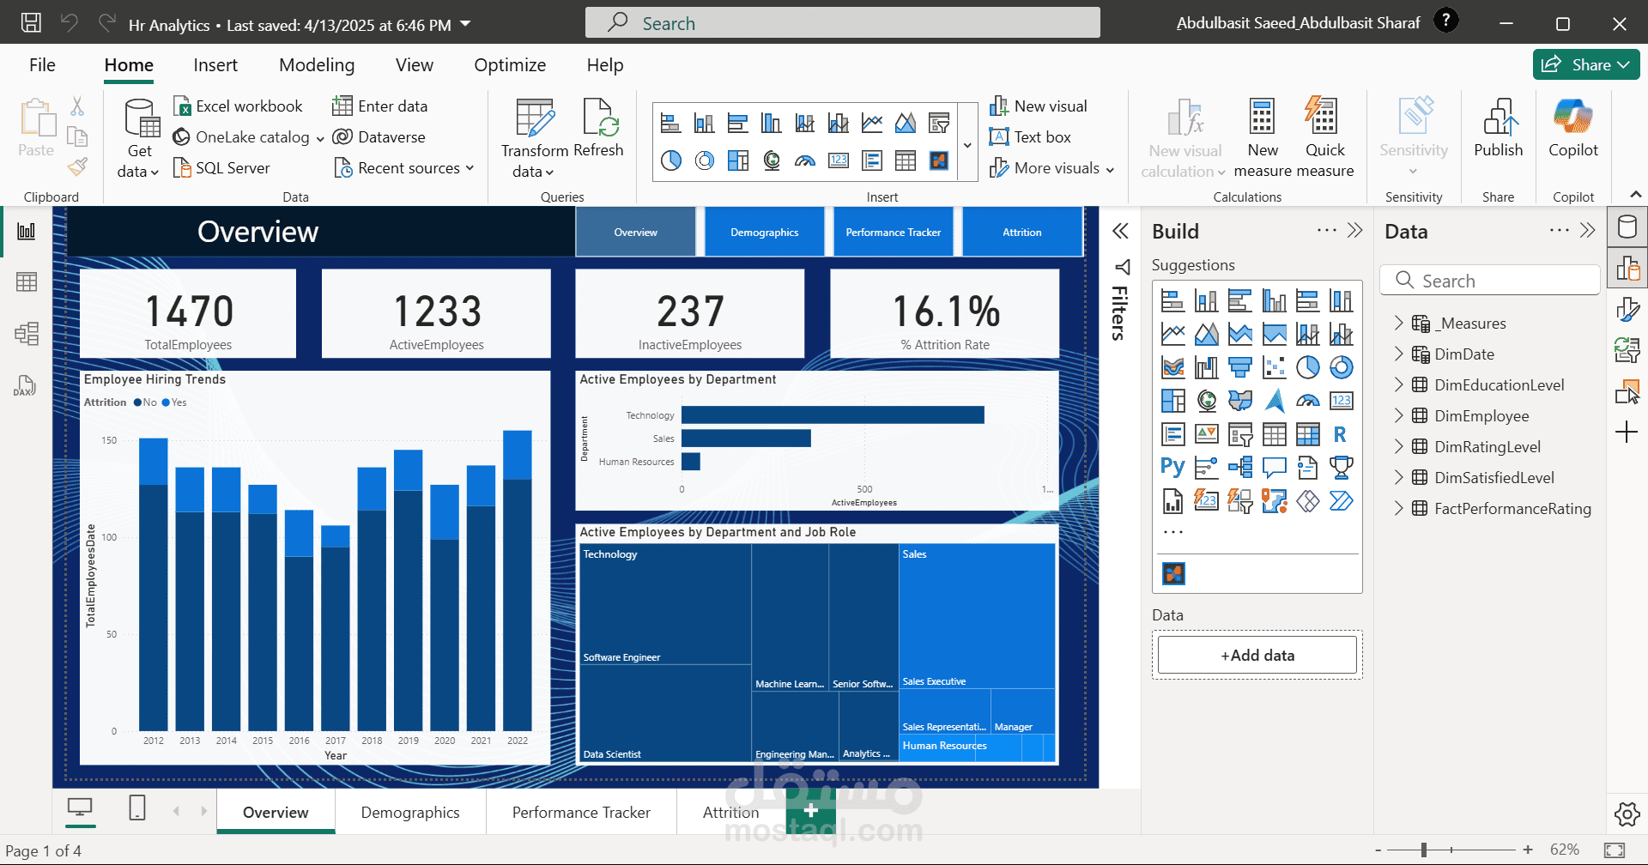The image size is (1648, 865).
Task: Open settings gear at bottom right
Action: point(1627,814)
